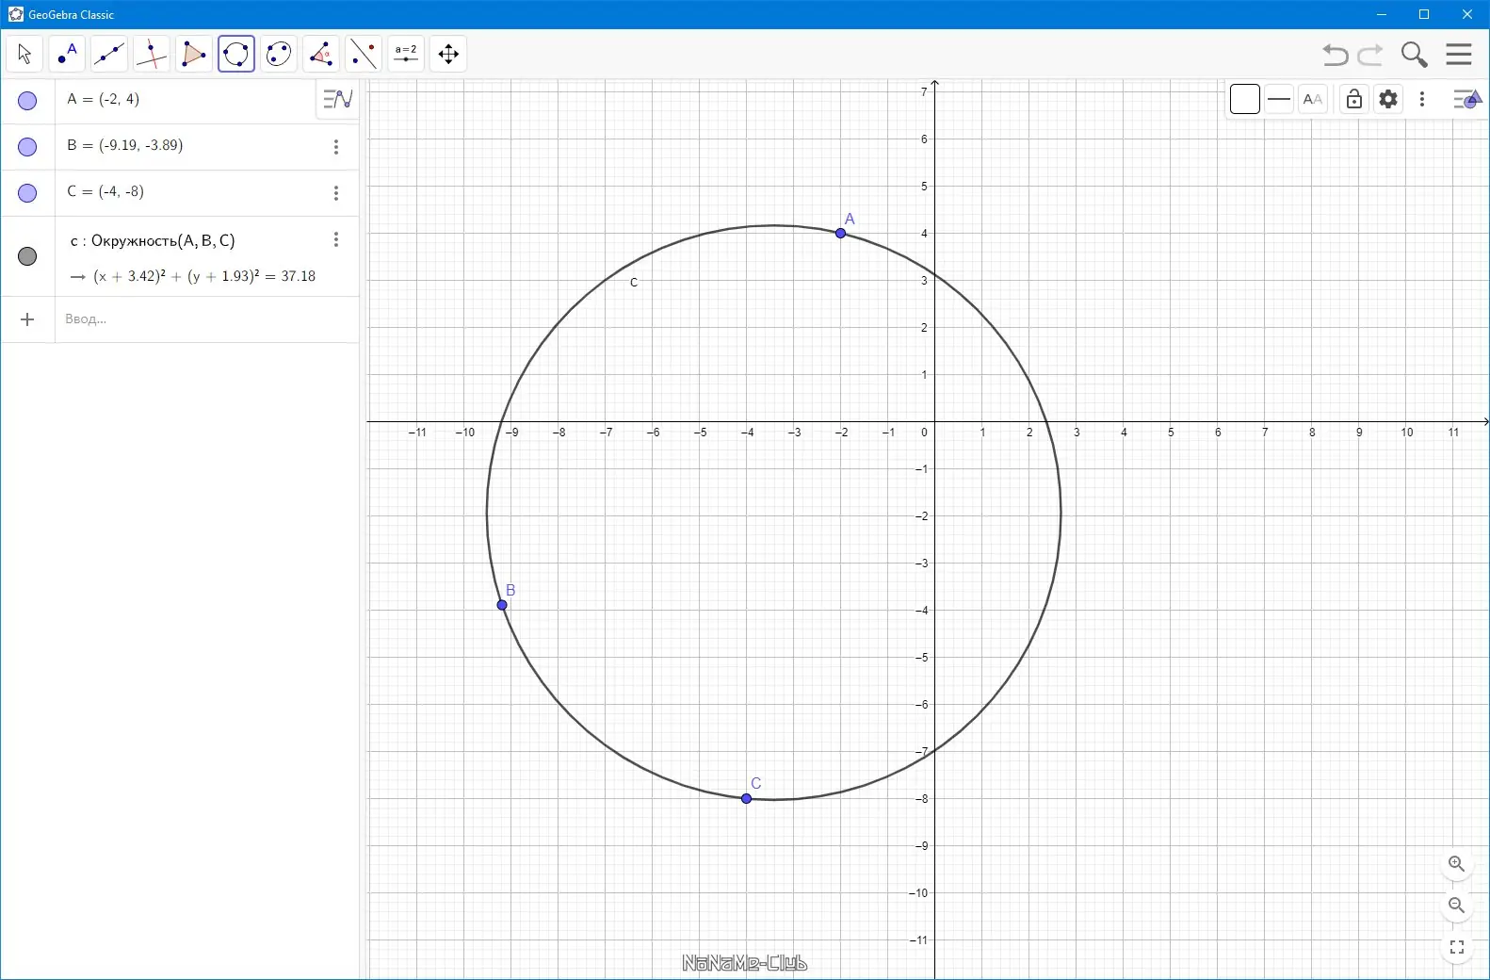Viewport: 1490px width, 980px height.
Task: Undo the last action
Action: click(x=1336, y=55)
